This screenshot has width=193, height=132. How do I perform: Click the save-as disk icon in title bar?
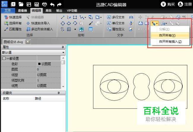pos(37,4)
